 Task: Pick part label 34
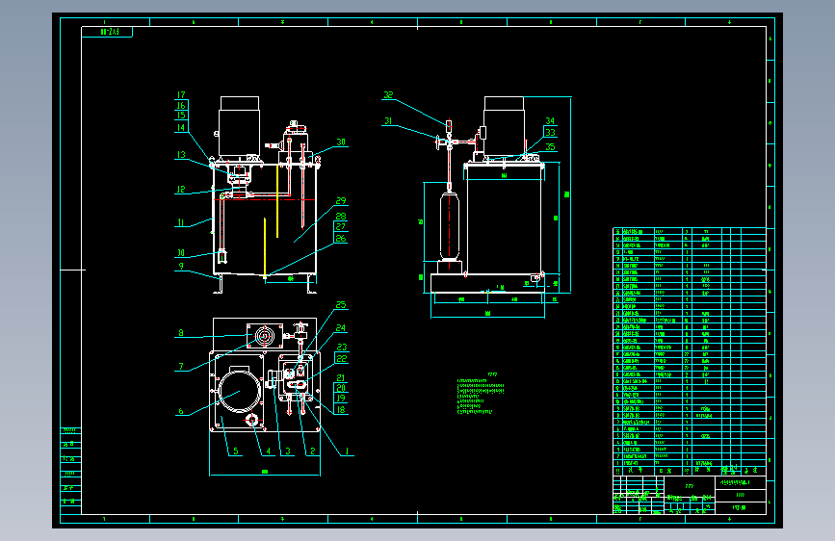[550, 121]
